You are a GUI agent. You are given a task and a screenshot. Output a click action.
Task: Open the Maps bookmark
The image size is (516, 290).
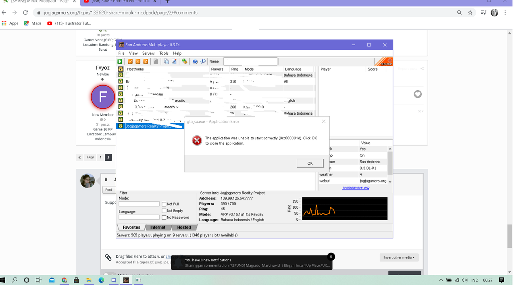click(33, 23)
